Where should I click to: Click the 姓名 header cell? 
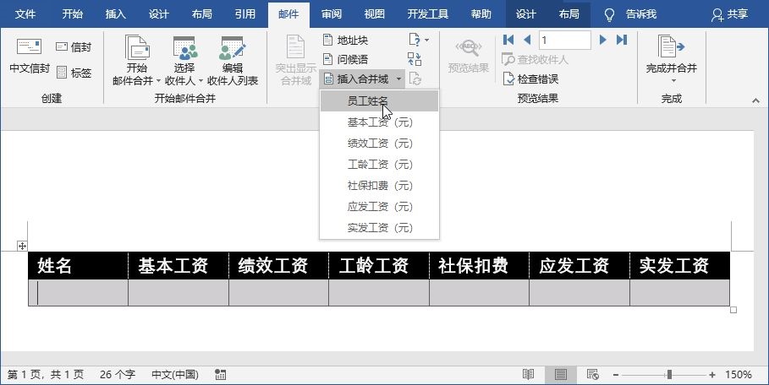coord(78,266)
